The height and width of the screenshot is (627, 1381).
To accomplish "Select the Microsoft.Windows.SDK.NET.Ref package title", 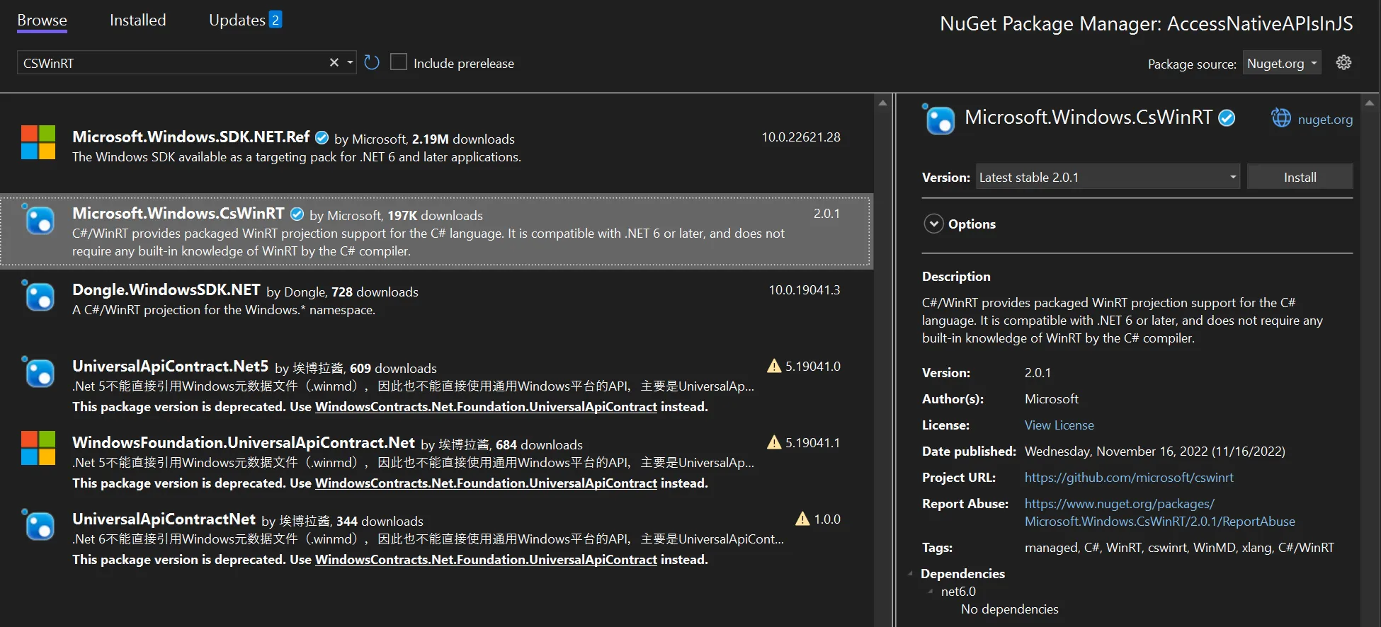I will point(191,137).
